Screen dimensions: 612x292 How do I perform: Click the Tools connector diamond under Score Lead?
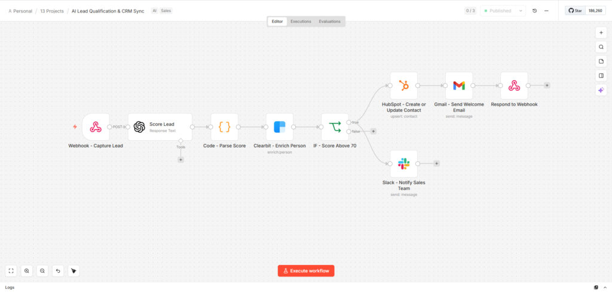point(180,140)
